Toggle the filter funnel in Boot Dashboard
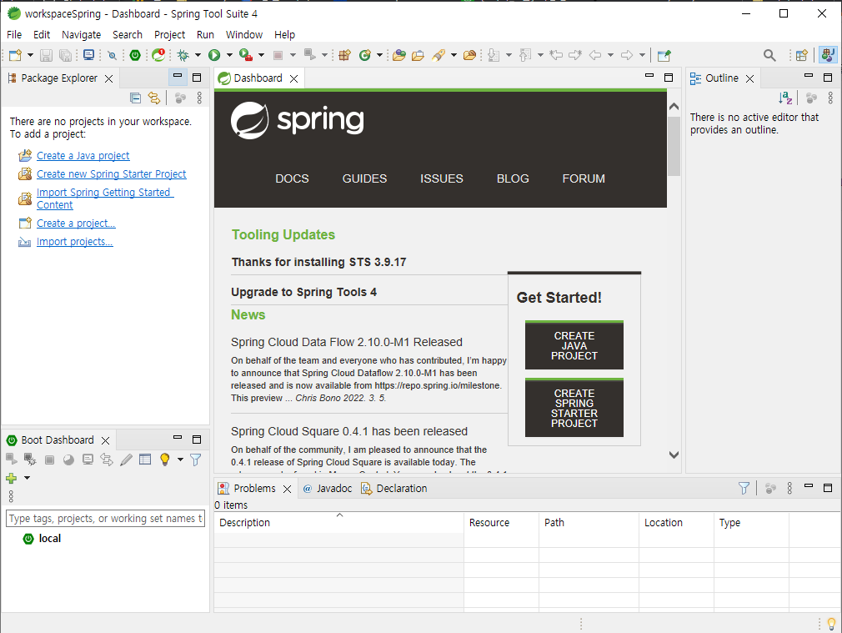 click(x=195, y=460)
